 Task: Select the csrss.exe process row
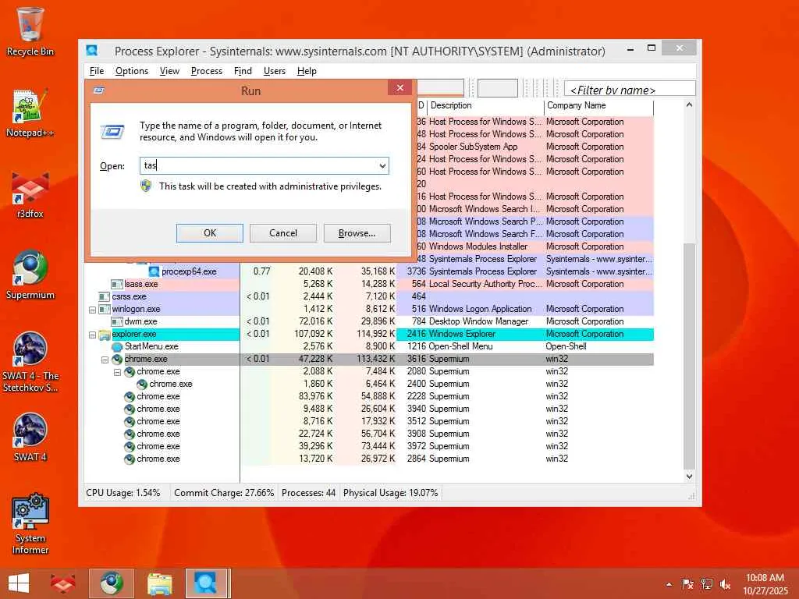(x=369, y=296)
